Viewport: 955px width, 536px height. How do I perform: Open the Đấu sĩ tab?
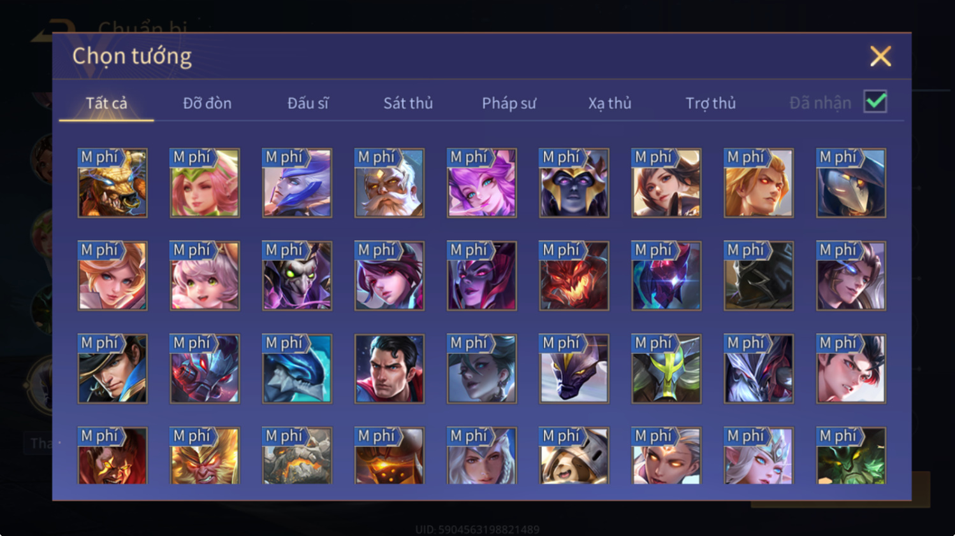point(308,103)
